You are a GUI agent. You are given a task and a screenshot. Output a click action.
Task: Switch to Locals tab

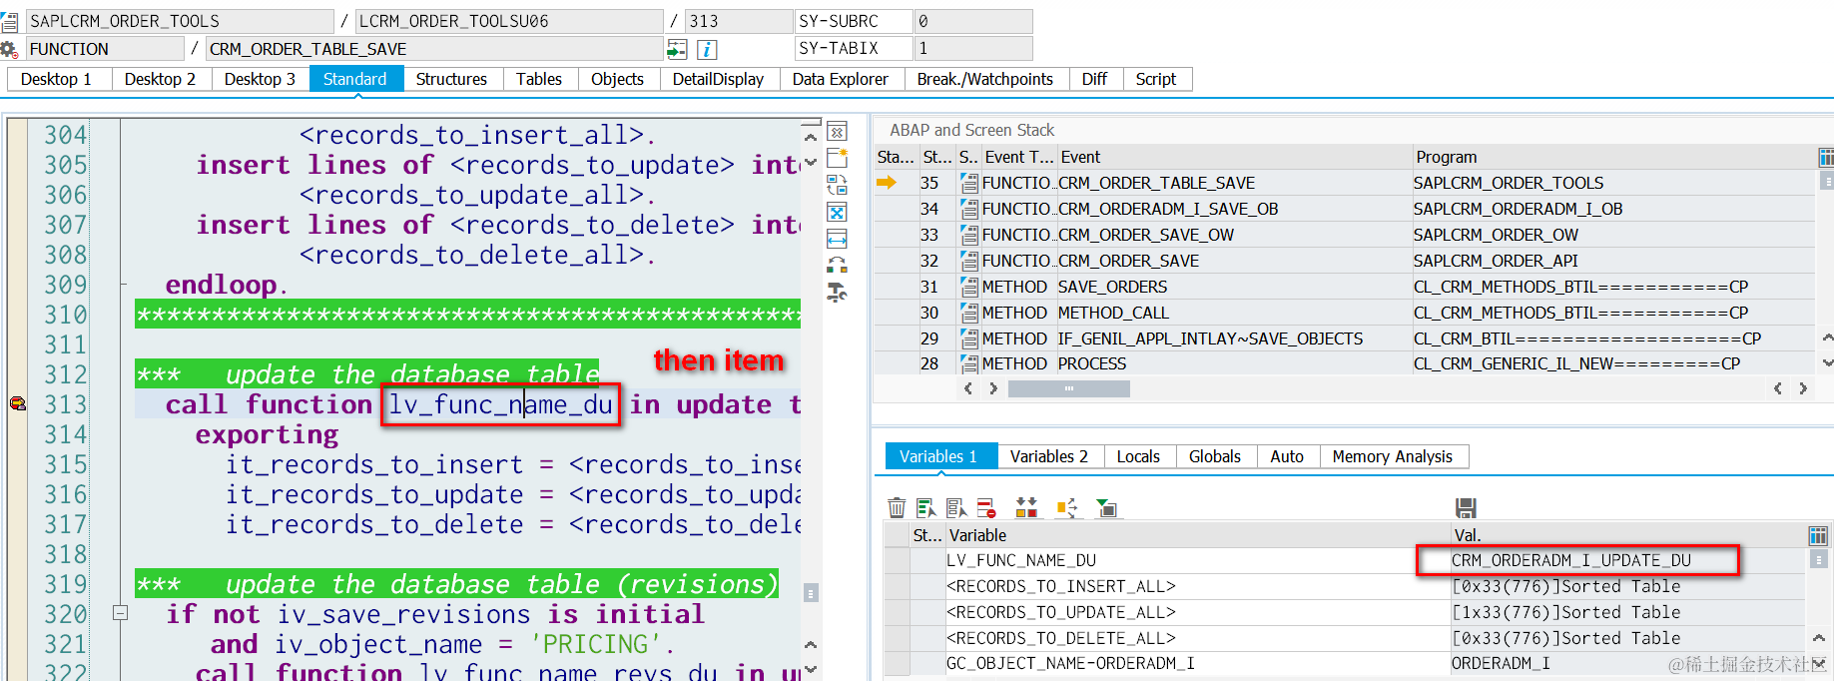1138,456
